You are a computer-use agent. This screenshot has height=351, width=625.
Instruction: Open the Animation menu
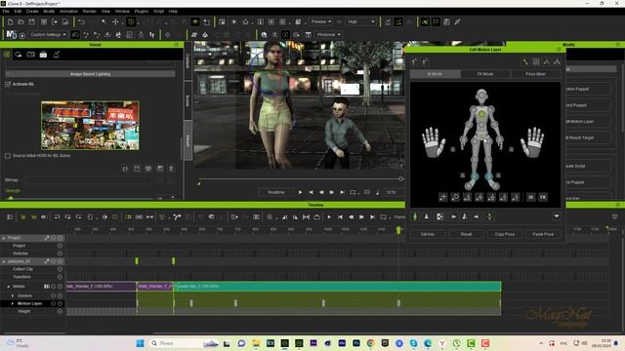pyautogui.click(x=68, y=11)
